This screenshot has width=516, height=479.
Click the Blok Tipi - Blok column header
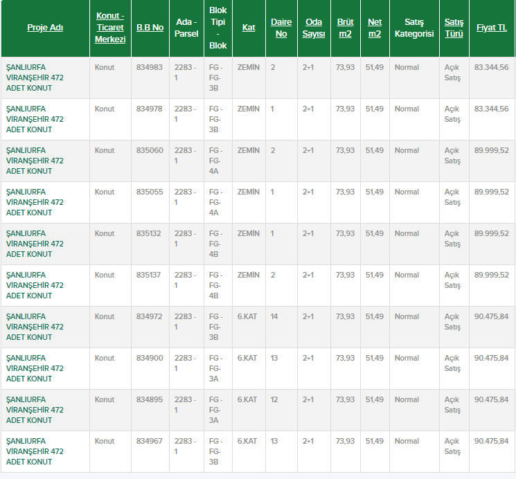click(x=218, y=28)
